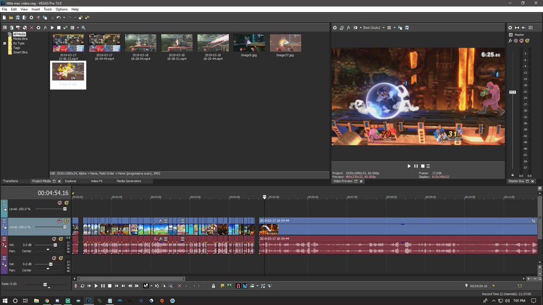This screenshot has width=543, height=305.
Task: Switch to the Transitions tab
Action: (x=10, y=181)
